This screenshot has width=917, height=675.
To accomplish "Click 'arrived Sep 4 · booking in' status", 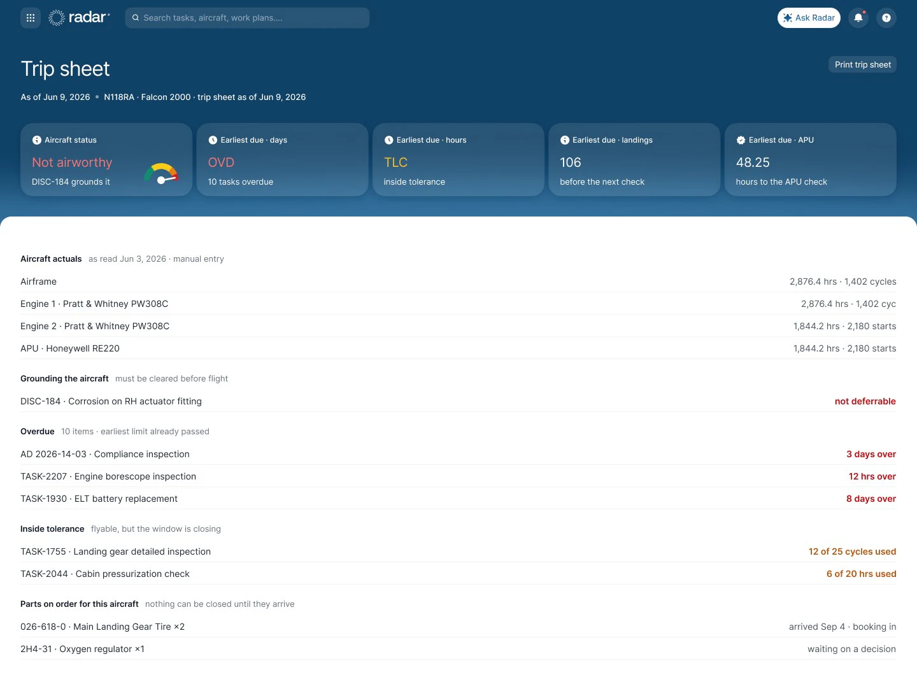I will coord(842,627).
